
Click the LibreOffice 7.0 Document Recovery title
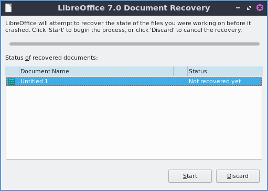tap(134, 8)
